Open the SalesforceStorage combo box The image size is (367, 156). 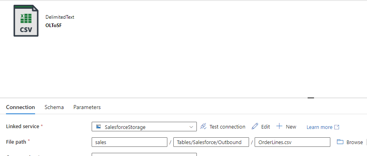tap(144, 127)
